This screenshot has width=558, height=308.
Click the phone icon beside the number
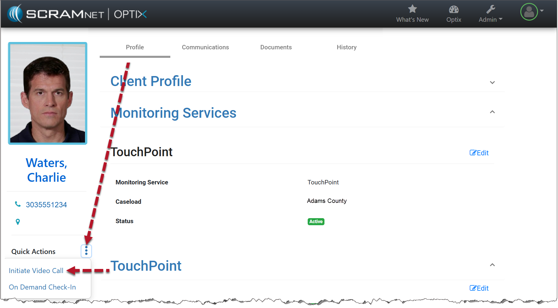(x=18, y=204)
